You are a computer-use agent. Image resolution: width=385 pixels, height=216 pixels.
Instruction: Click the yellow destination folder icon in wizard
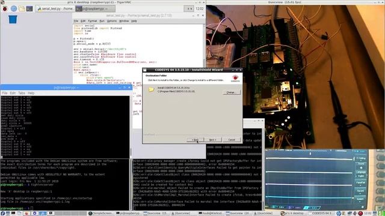click(x=151, y=89)
